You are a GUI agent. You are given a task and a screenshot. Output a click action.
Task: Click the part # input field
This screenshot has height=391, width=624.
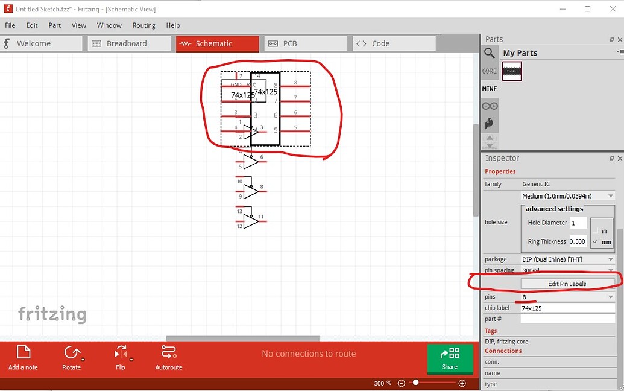[x=568, y=319]
